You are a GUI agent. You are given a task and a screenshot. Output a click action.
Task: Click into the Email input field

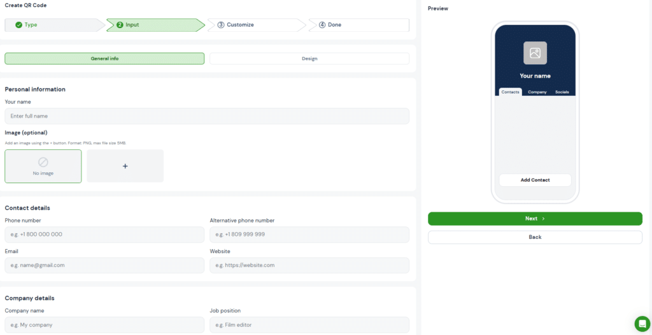(x=104, y=265)
